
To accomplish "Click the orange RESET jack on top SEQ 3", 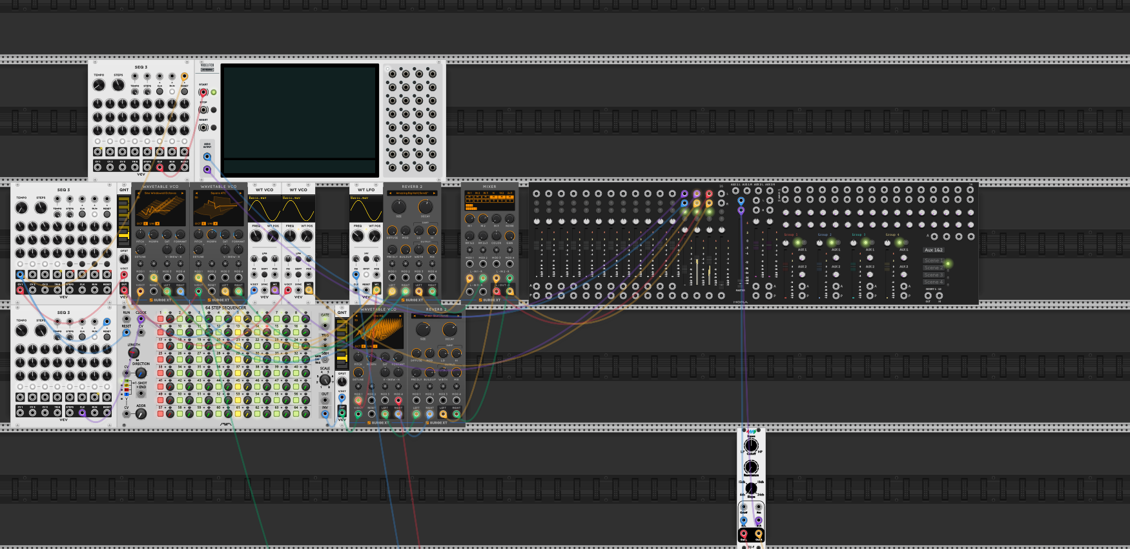I will click(x=185, y=76).
